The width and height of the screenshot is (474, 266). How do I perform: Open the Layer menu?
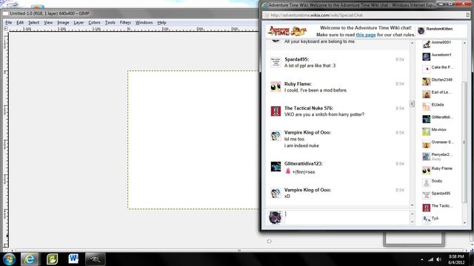[79, 23]
